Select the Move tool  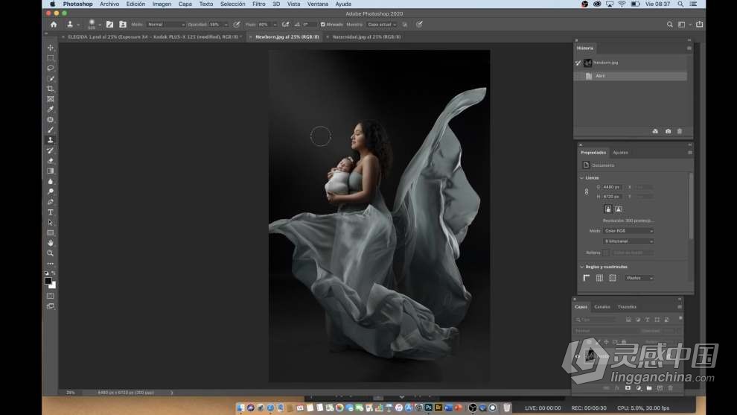(51, 48)
